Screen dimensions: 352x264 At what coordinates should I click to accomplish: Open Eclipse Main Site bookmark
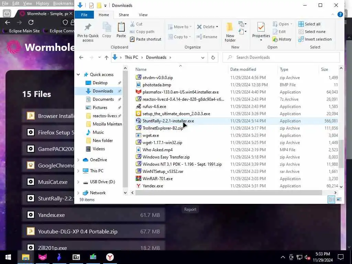(21, 31)
